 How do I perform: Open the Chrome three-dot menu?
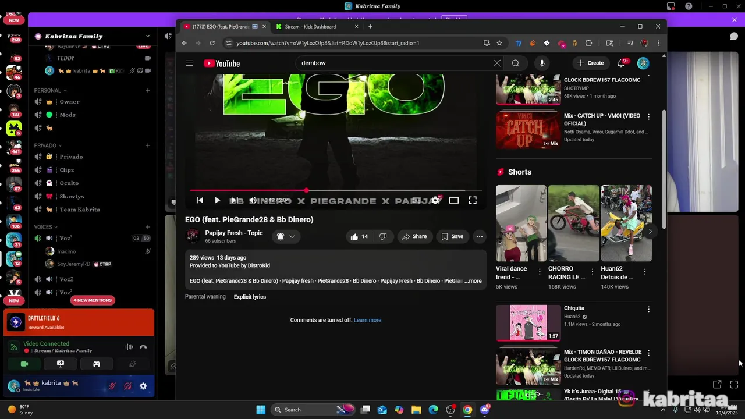pos(658,43)
